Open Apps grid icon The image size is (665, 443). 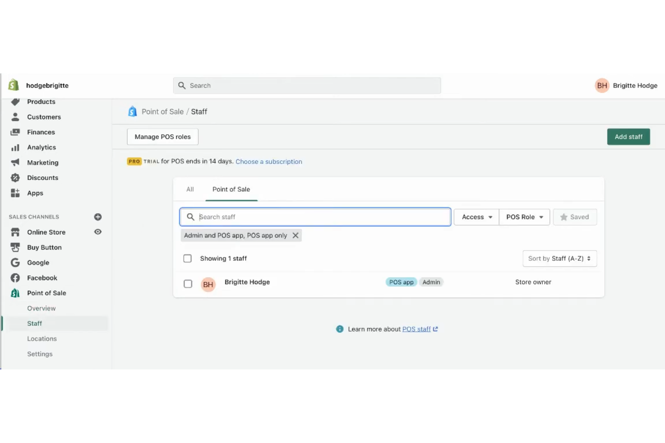(x=15, y=193)
